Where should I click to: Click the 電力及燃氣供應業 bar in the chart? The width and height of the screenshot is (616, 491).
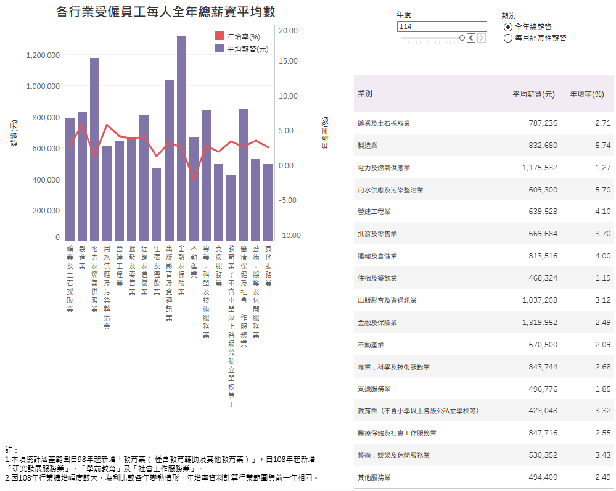[94, 149]
